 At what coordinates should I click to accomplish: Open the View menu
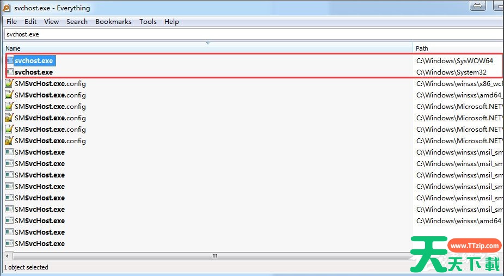click(x=51, y=22)
